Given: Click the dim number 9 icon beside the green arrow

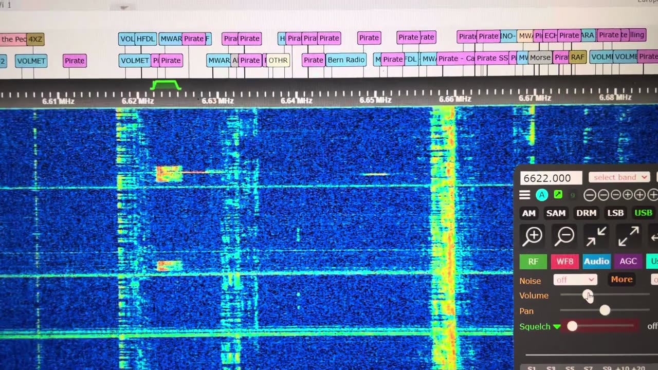Looking at the screenshot, I should click(573, 195).
